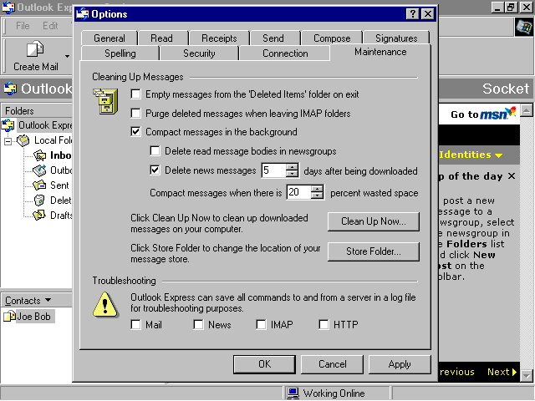535x401 pixels.
Task: Dismiss dialog with the Cancel button
Action: click(x=332, y=364)
